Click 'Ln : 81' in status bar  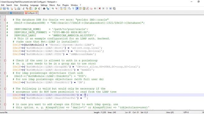tap(128, 112)
